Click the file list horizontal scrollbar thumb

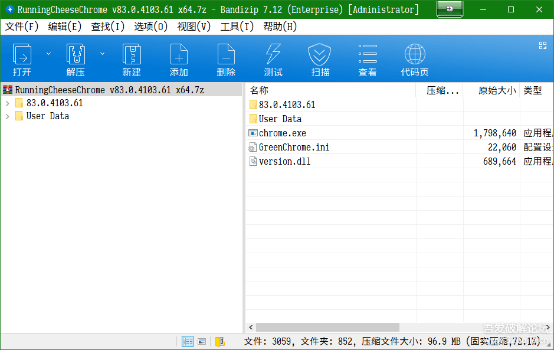click(x=327, y=328)
